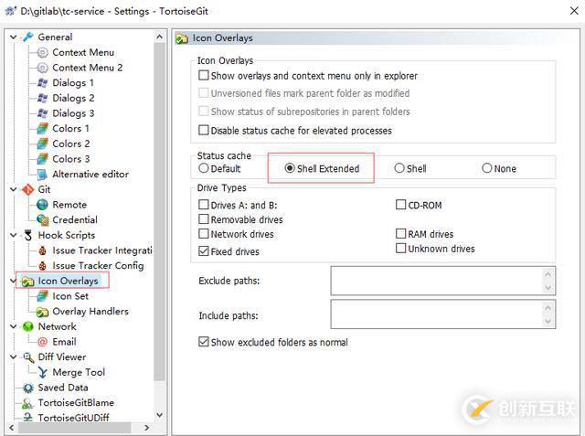Screen dimensions: 585x436
Task: Collapse the Git tree node
Action: 14,189
